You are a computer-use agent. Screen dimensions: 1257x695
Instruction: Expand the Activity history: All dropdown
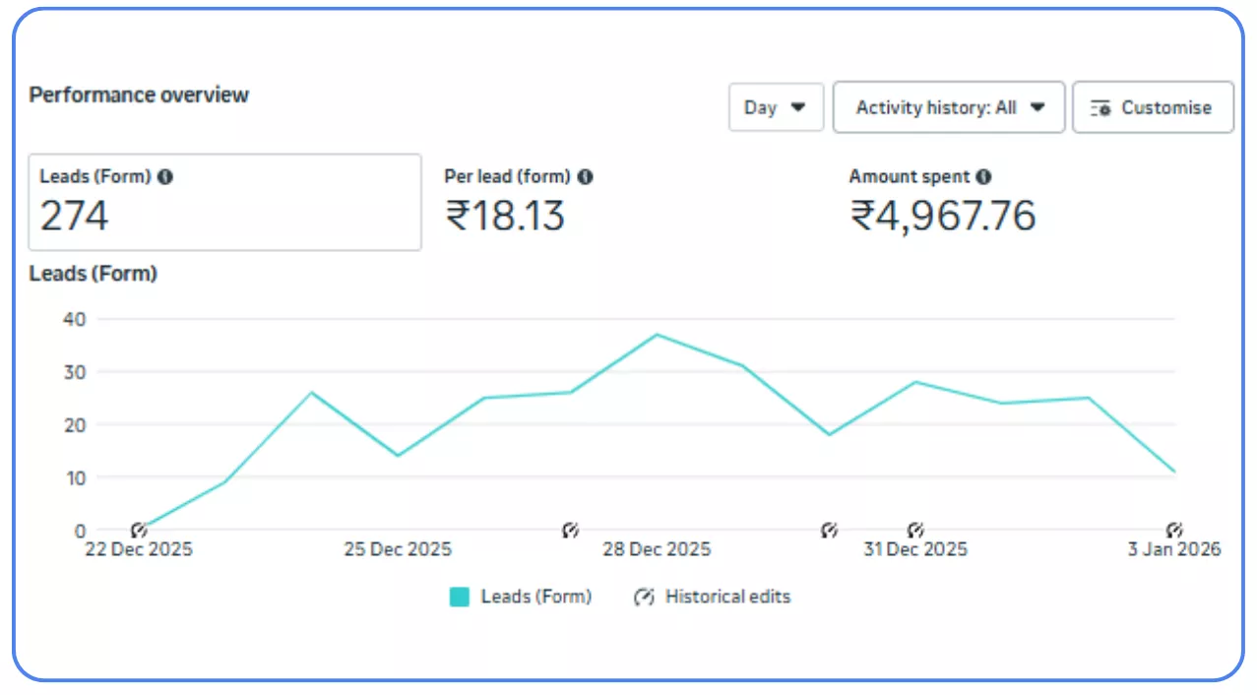[949, 107]
